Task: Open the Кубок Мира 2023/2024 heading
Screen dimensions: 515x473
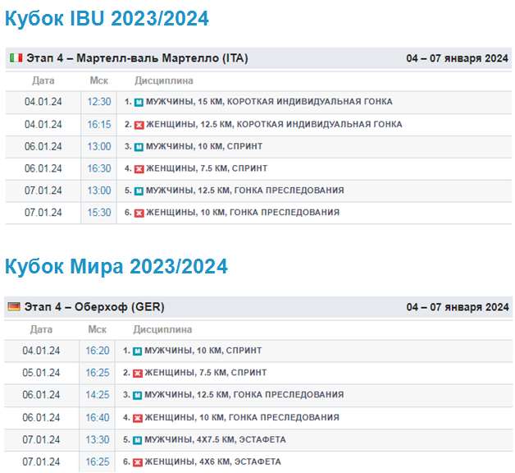Action: pyautogui.click(x=116, y=266)
